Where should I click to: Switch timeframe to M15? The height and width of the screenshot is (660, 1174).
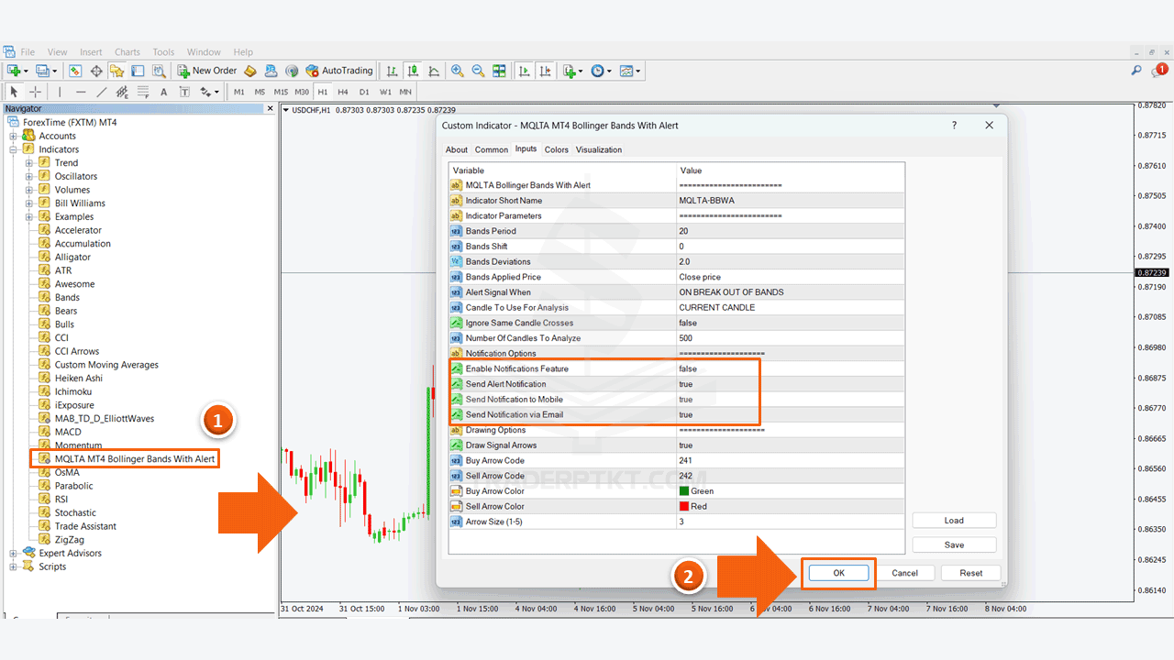click(x=281, y=92)
